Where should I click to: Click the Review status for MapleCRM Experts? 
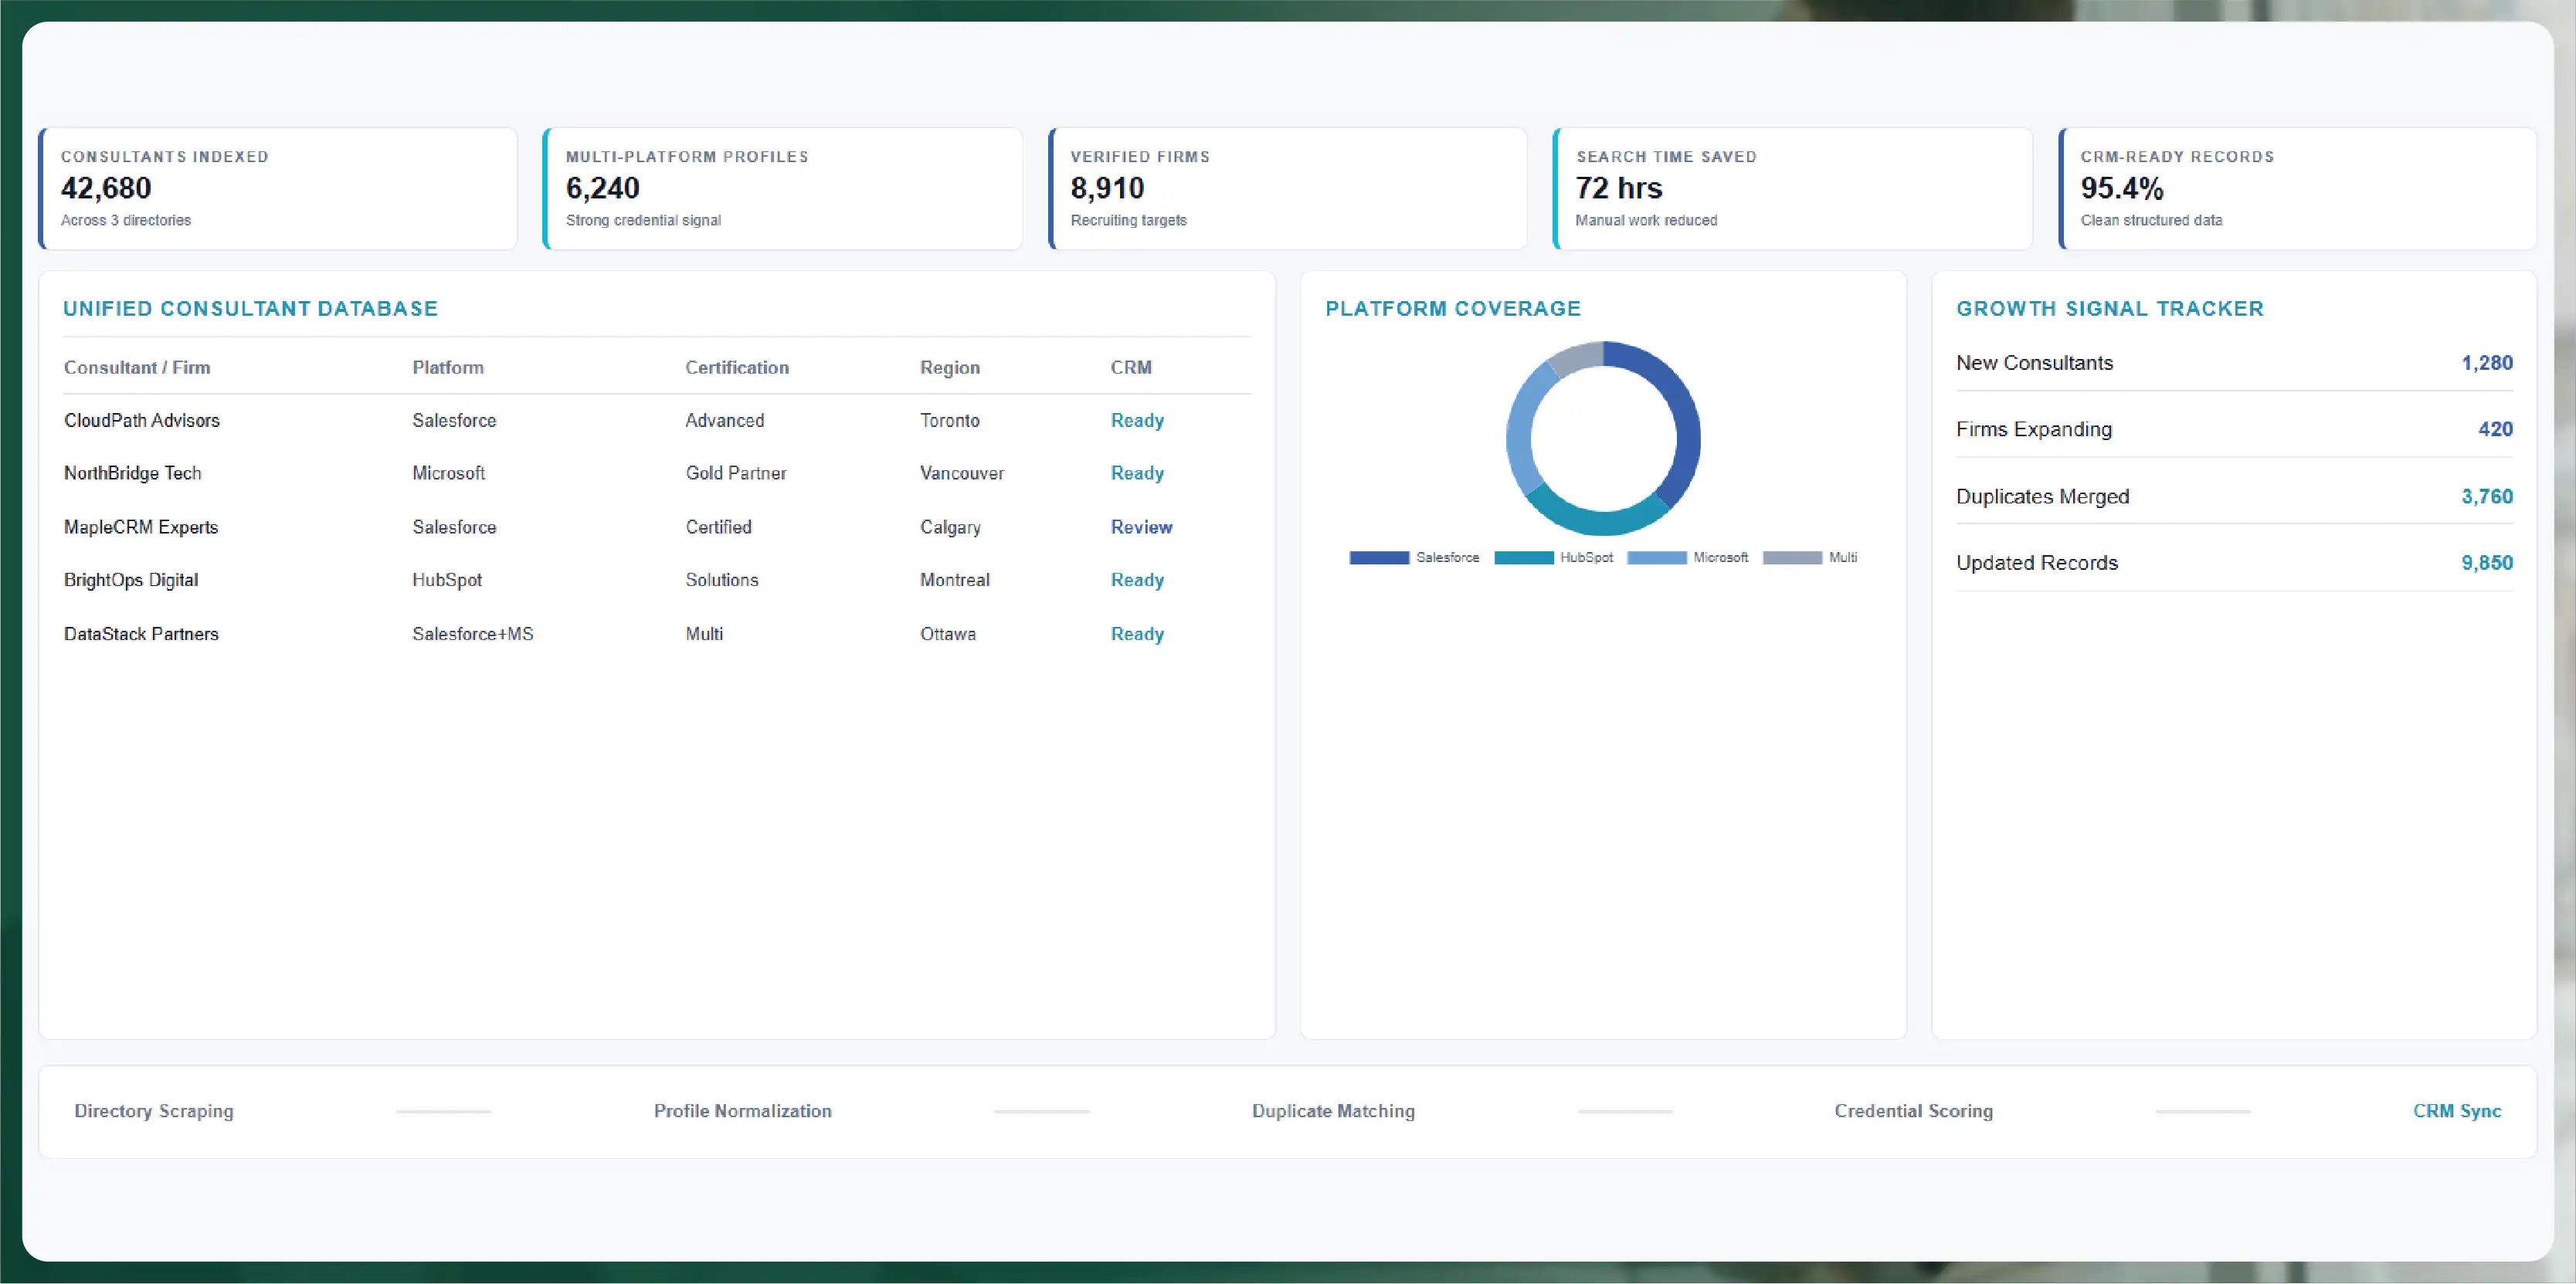1141,527
